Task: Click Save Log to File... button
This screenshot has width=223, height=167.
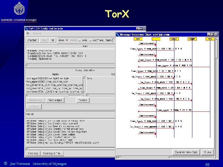Action: [52, 153]
